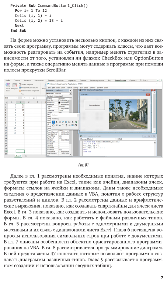Close the Properties - UserForm1 panel
Image resolution: width=167 pixels, height=283 pixels.
tap(71, 90)
